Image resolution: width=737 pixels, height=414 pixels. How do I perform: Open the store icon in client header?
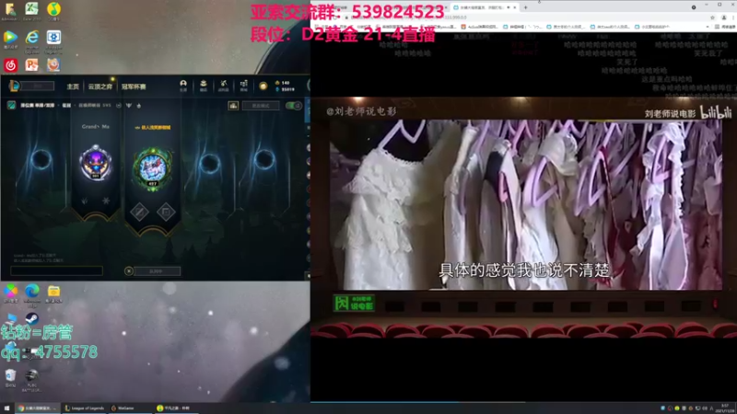click(x=243, y=85)
